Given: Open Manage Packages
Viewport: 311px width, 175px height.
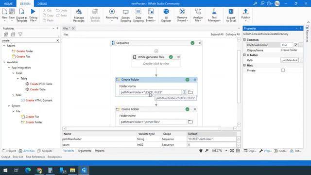Looking at the screenshot, I should pyautogui.click(x=79, y=15).
